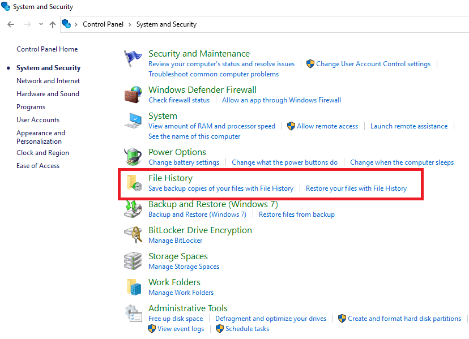Go to Control Panel Home
The width and height of the screenshot is (469, 339).
coord(47,49)
